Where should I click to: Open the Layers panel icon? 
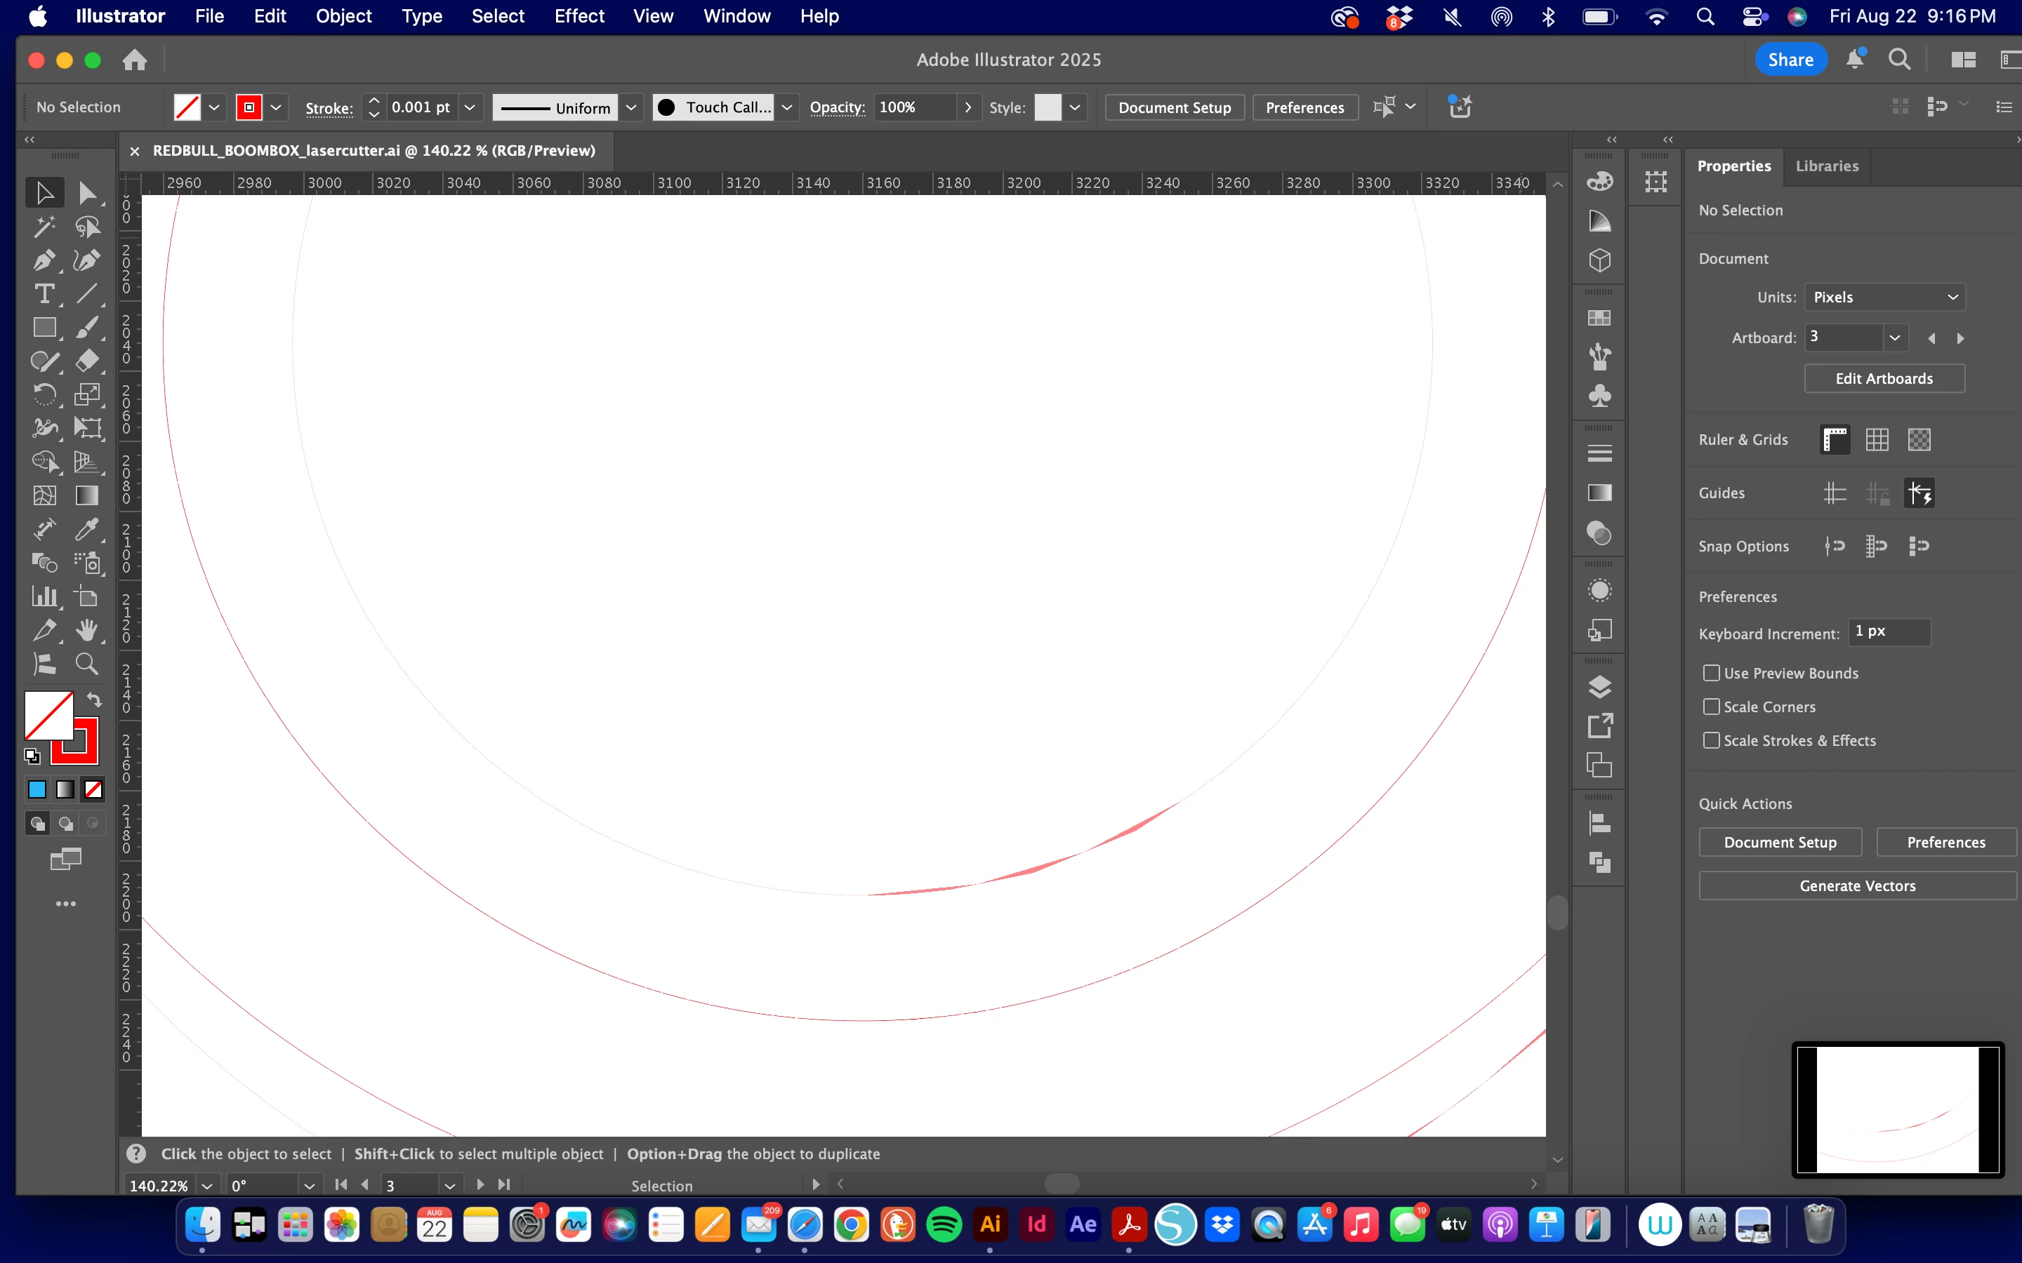pyautogui.click(x=1599, y=688)
